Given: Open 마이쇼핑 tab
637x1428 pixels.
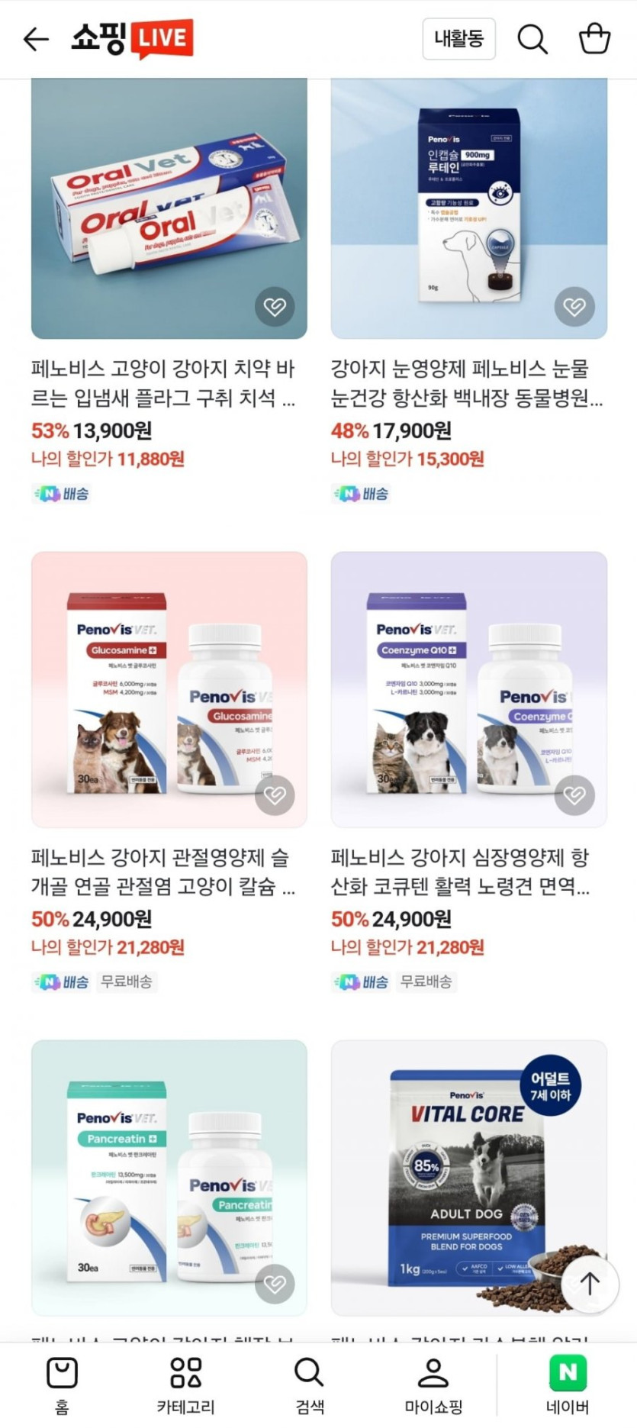Looking at the screenshot, I should pyautogui.click(x=433, y=1384).
